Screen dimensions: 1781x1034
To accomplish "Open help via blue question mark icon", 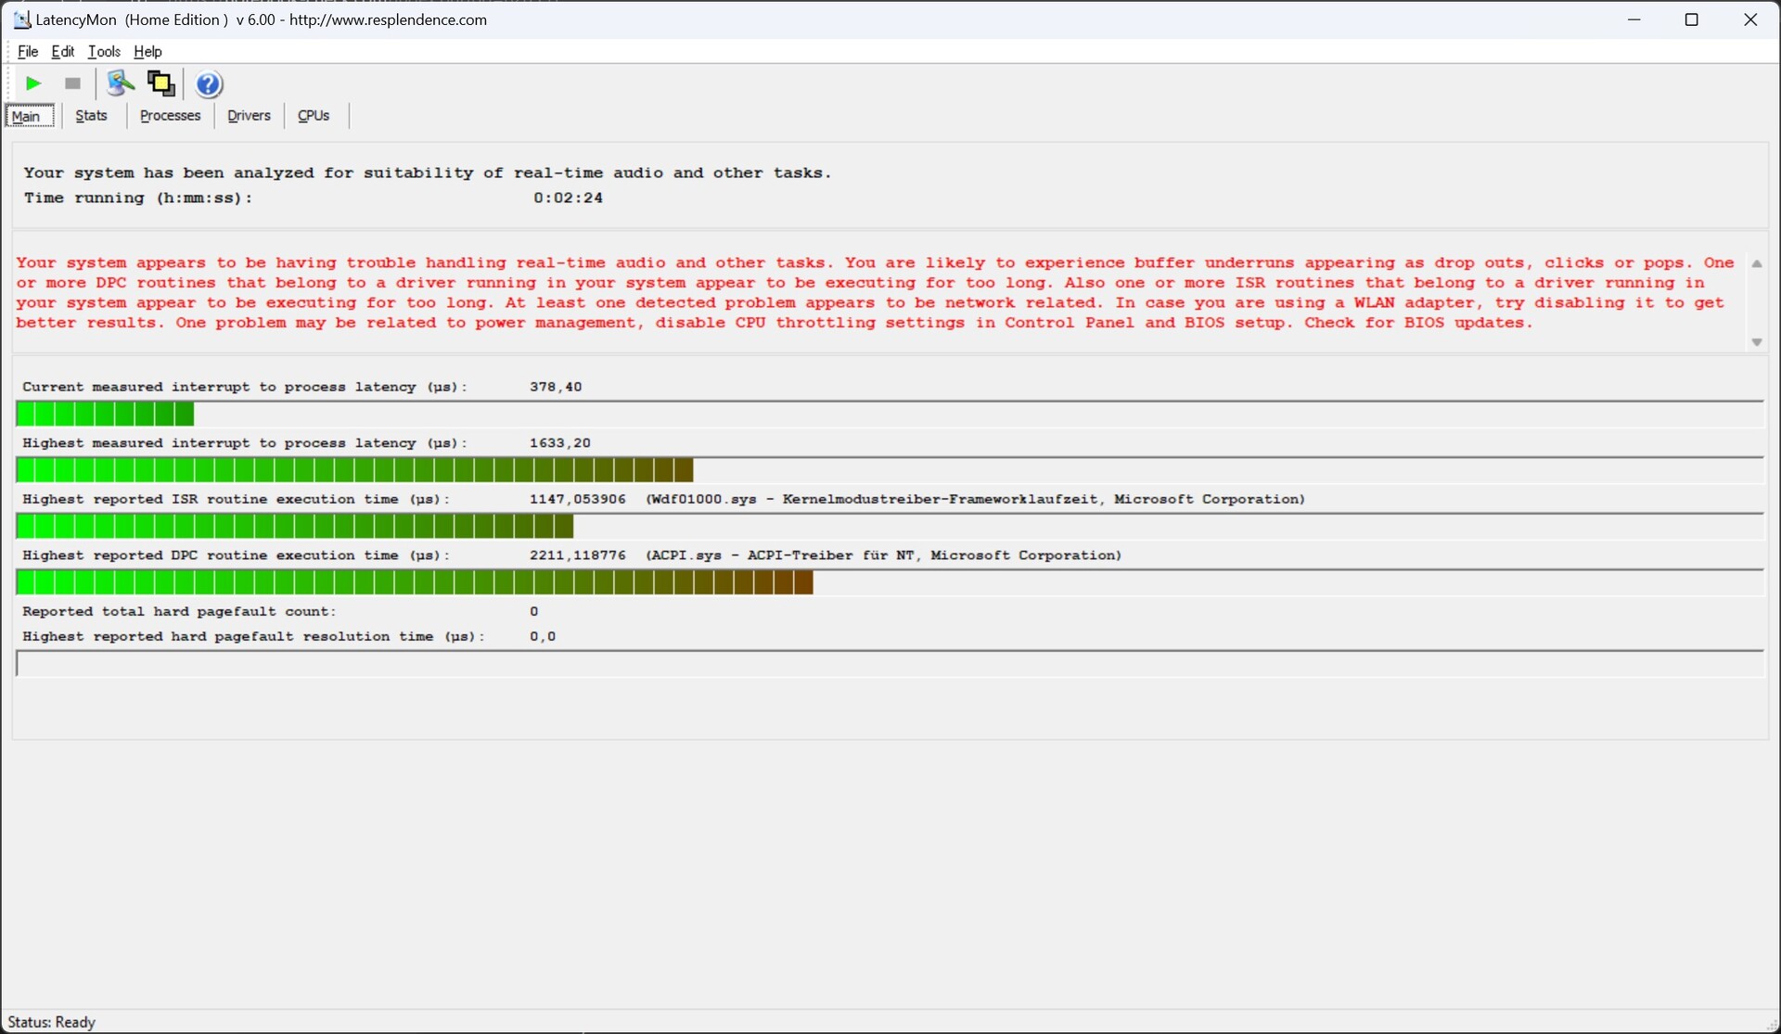I will [x=210, y=84].
